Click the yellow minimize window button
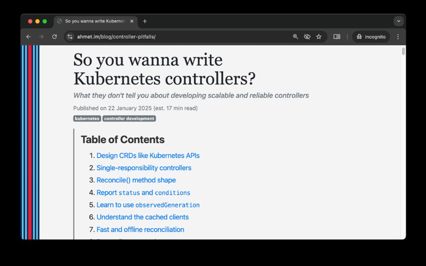The image size is (426, 266). 37,21
